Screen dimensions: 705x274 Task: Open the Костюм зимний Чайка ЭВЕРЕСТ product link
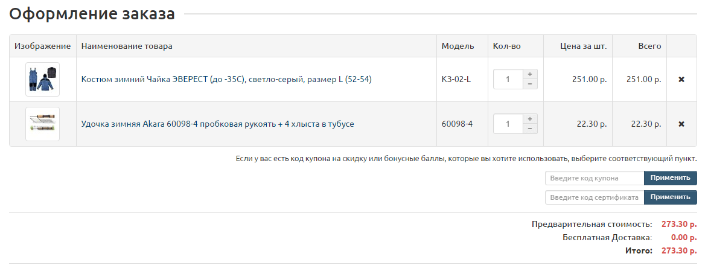pyautogui.click(x=226, y=80)
